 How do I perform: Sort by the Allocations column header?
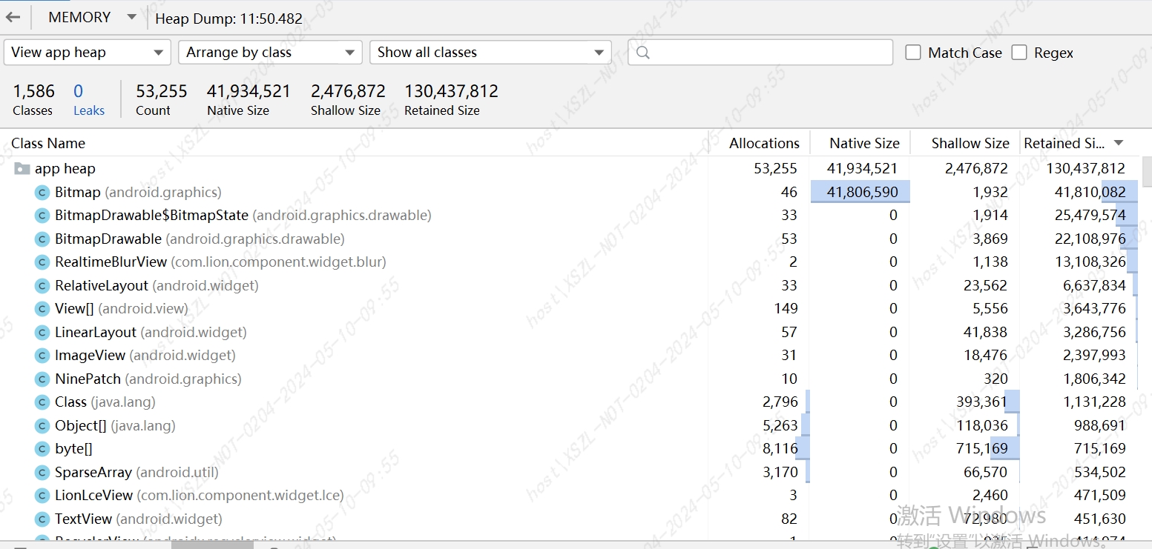point(764,143)
